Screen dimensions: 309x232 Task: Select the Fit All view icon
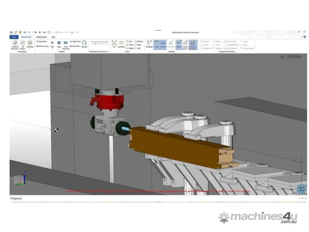[114, 44]
